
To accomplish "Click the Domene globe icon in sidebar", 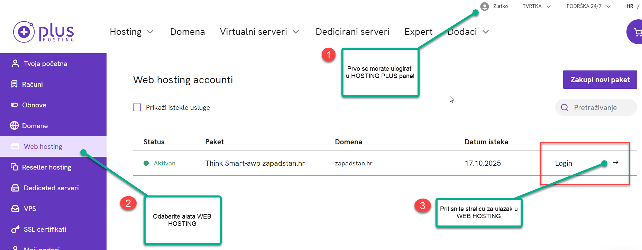I will [14, 126].
